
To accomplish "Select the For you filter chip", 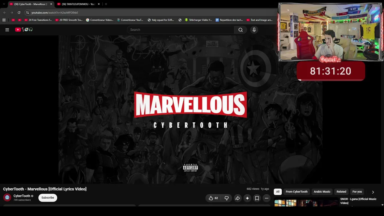I will [x=357, y=192].
